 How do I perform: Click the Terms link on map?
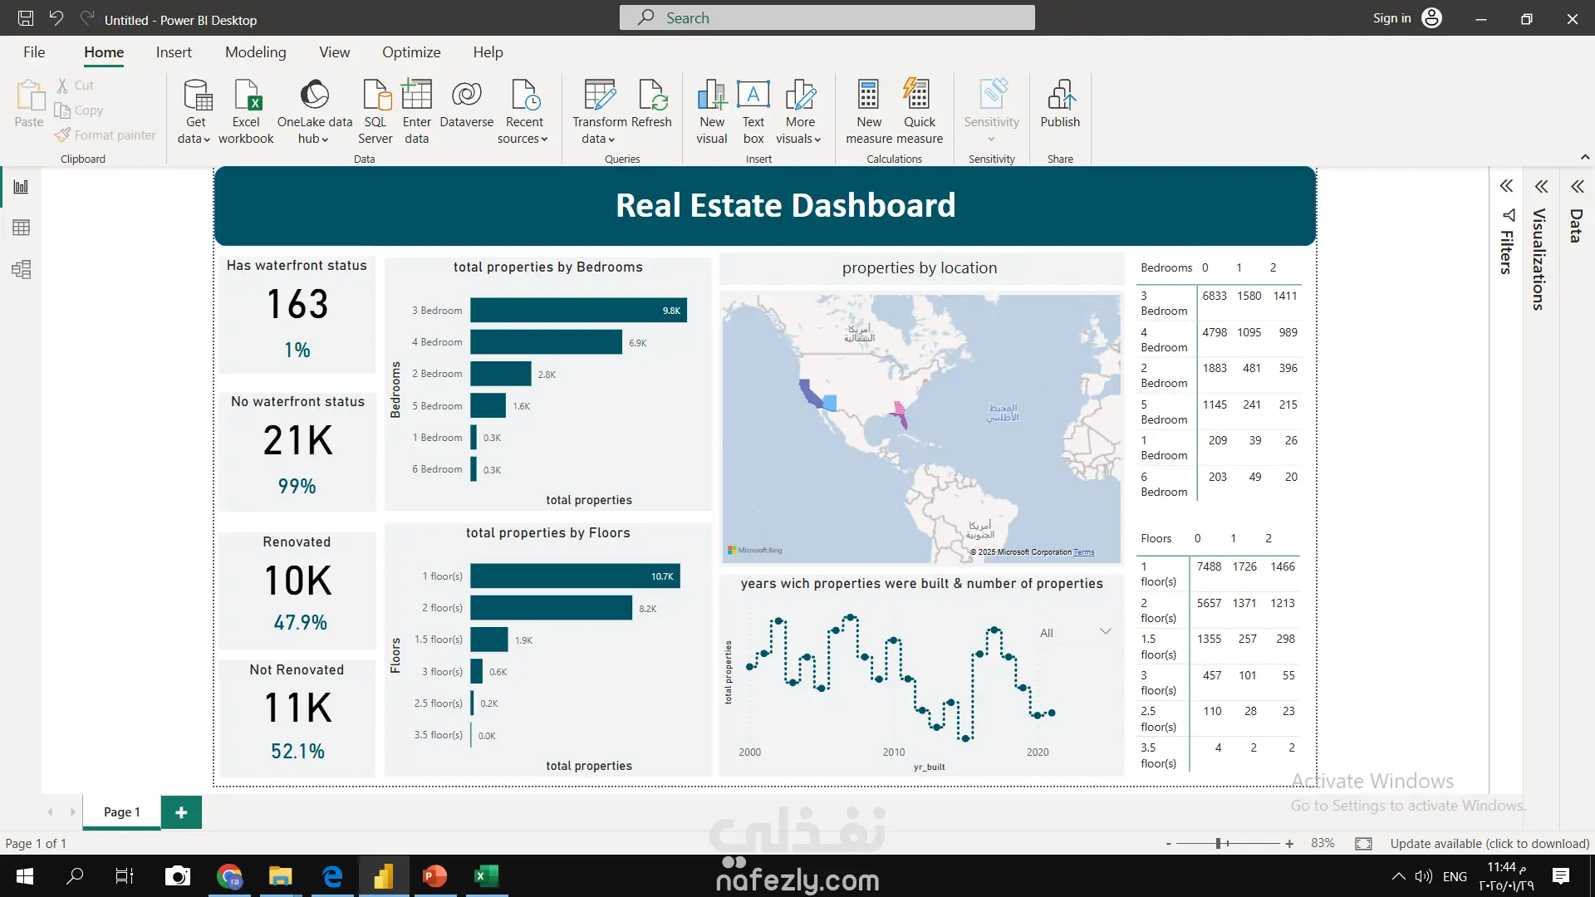pyautogui.click(x=1083, y=552)
